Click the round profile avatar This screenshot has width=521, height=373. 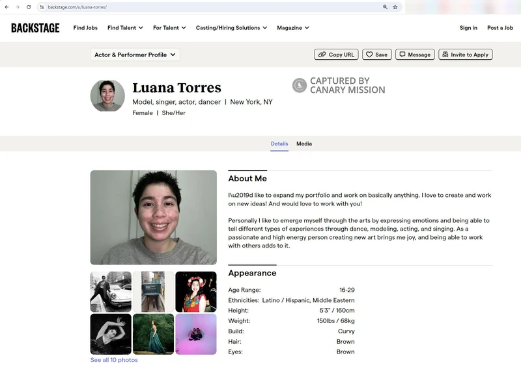[107, 96]
